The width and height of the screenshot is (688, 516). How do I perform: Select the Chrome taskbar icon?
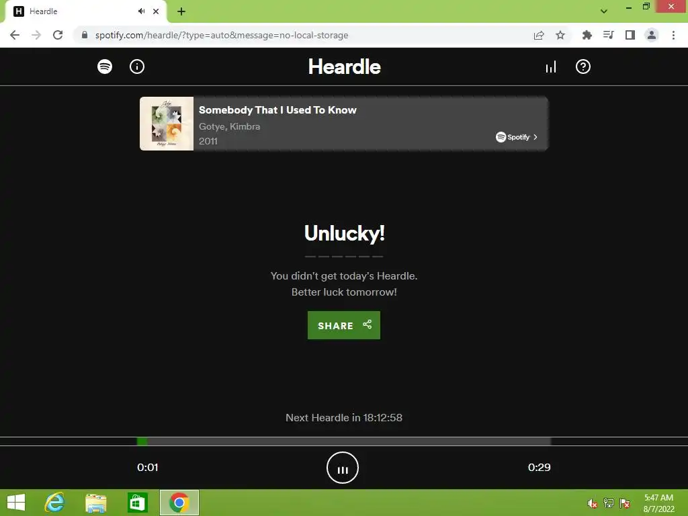179,503
